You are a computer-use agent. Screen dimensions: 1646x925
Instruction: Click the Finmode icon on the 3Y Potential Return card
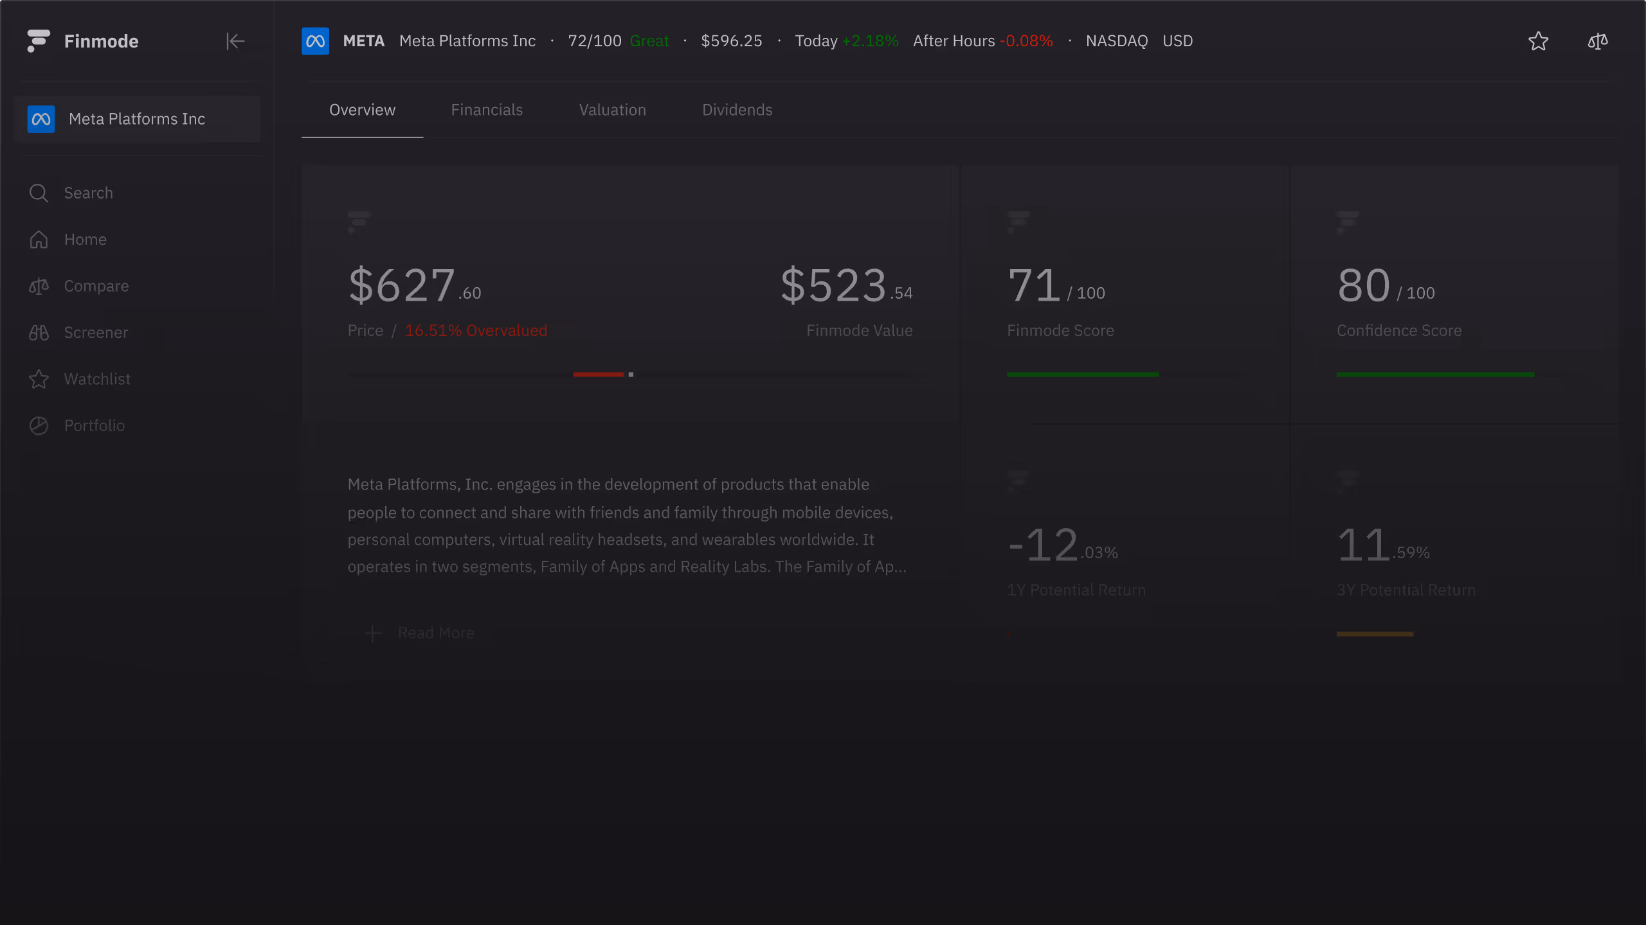click(x=1348, y=481)
